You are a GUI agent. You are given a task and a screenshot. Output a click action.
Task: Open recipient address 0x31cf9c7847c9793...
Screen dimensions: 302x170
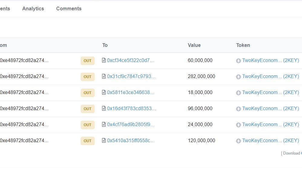pyautogui.click(x=132, y=76)
